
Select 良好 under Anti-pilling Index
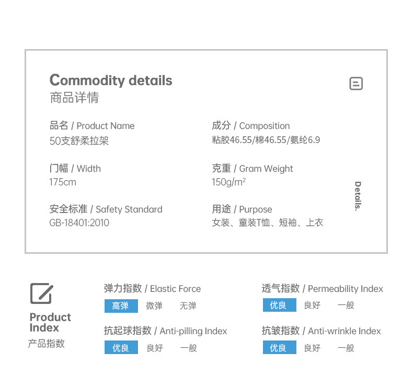pos(155,348)
